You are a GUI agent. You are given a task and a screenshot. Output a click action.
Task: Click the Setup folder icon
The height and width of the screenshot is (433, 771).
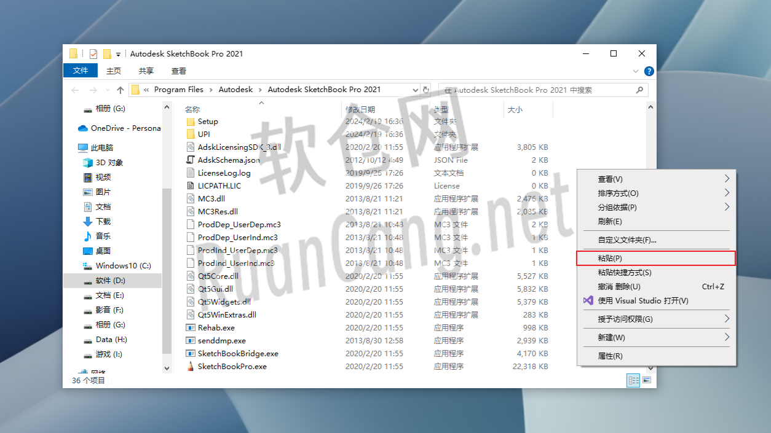pyautogui.click(x=191, y=122)
